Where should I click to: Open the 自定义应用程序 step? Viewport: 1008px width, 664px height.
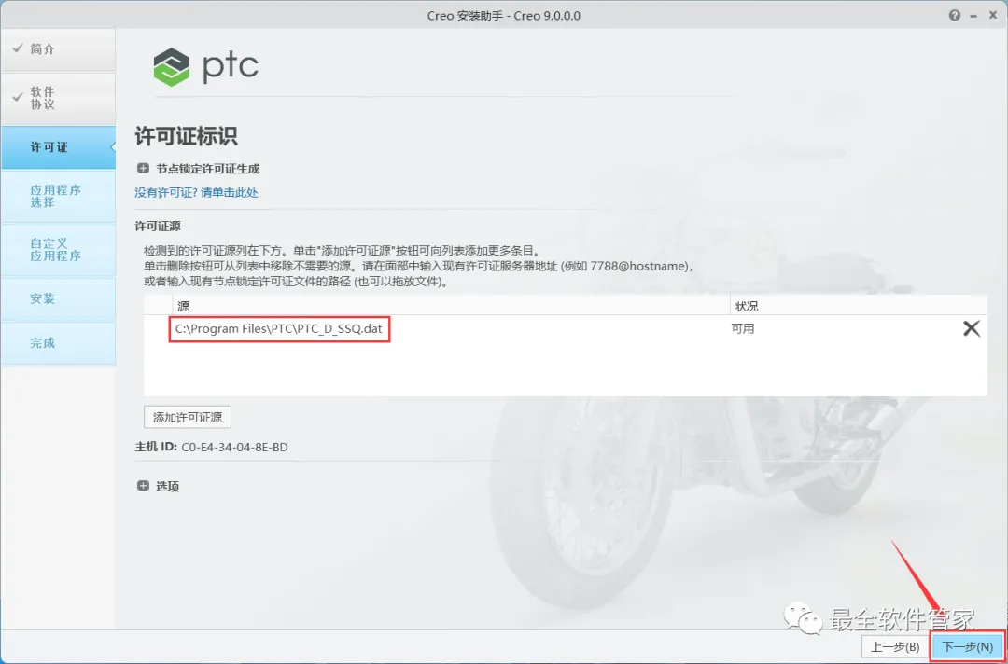[x=58, y=250]
